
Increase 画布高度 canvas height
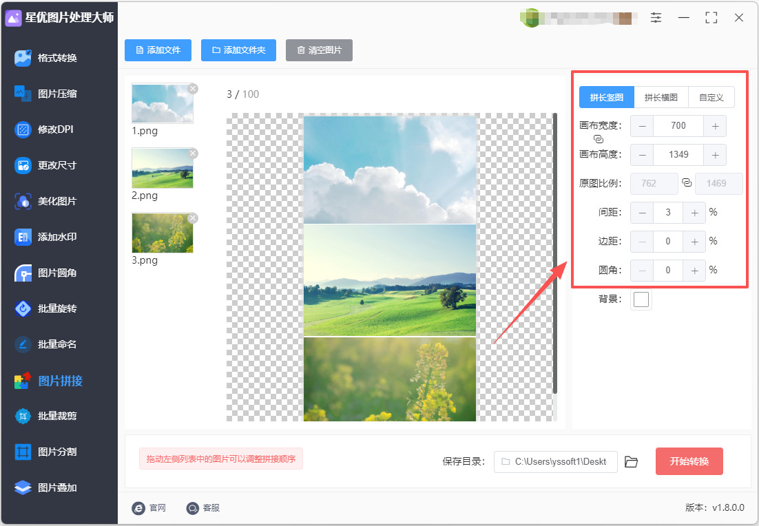coord(715,155)
